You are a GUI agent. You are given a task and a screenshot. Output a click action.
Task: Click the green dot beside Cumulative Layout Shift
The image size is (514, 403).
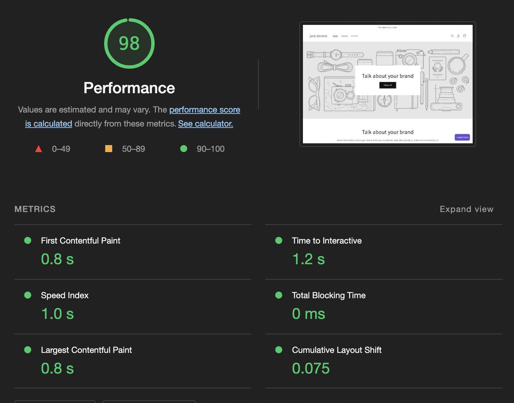(279, 350)
